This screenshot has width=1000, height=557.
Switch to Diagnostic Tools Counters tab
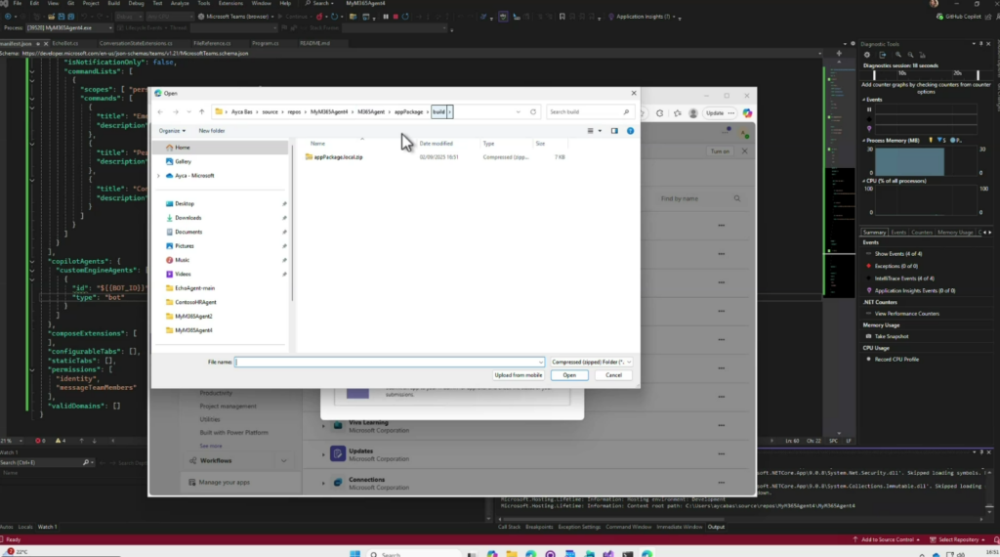(922, 233)
